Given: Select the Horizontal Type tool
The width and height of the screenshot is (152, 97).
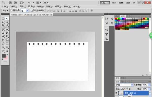Looking at the screenshot, I should click(x=7, y=44).
